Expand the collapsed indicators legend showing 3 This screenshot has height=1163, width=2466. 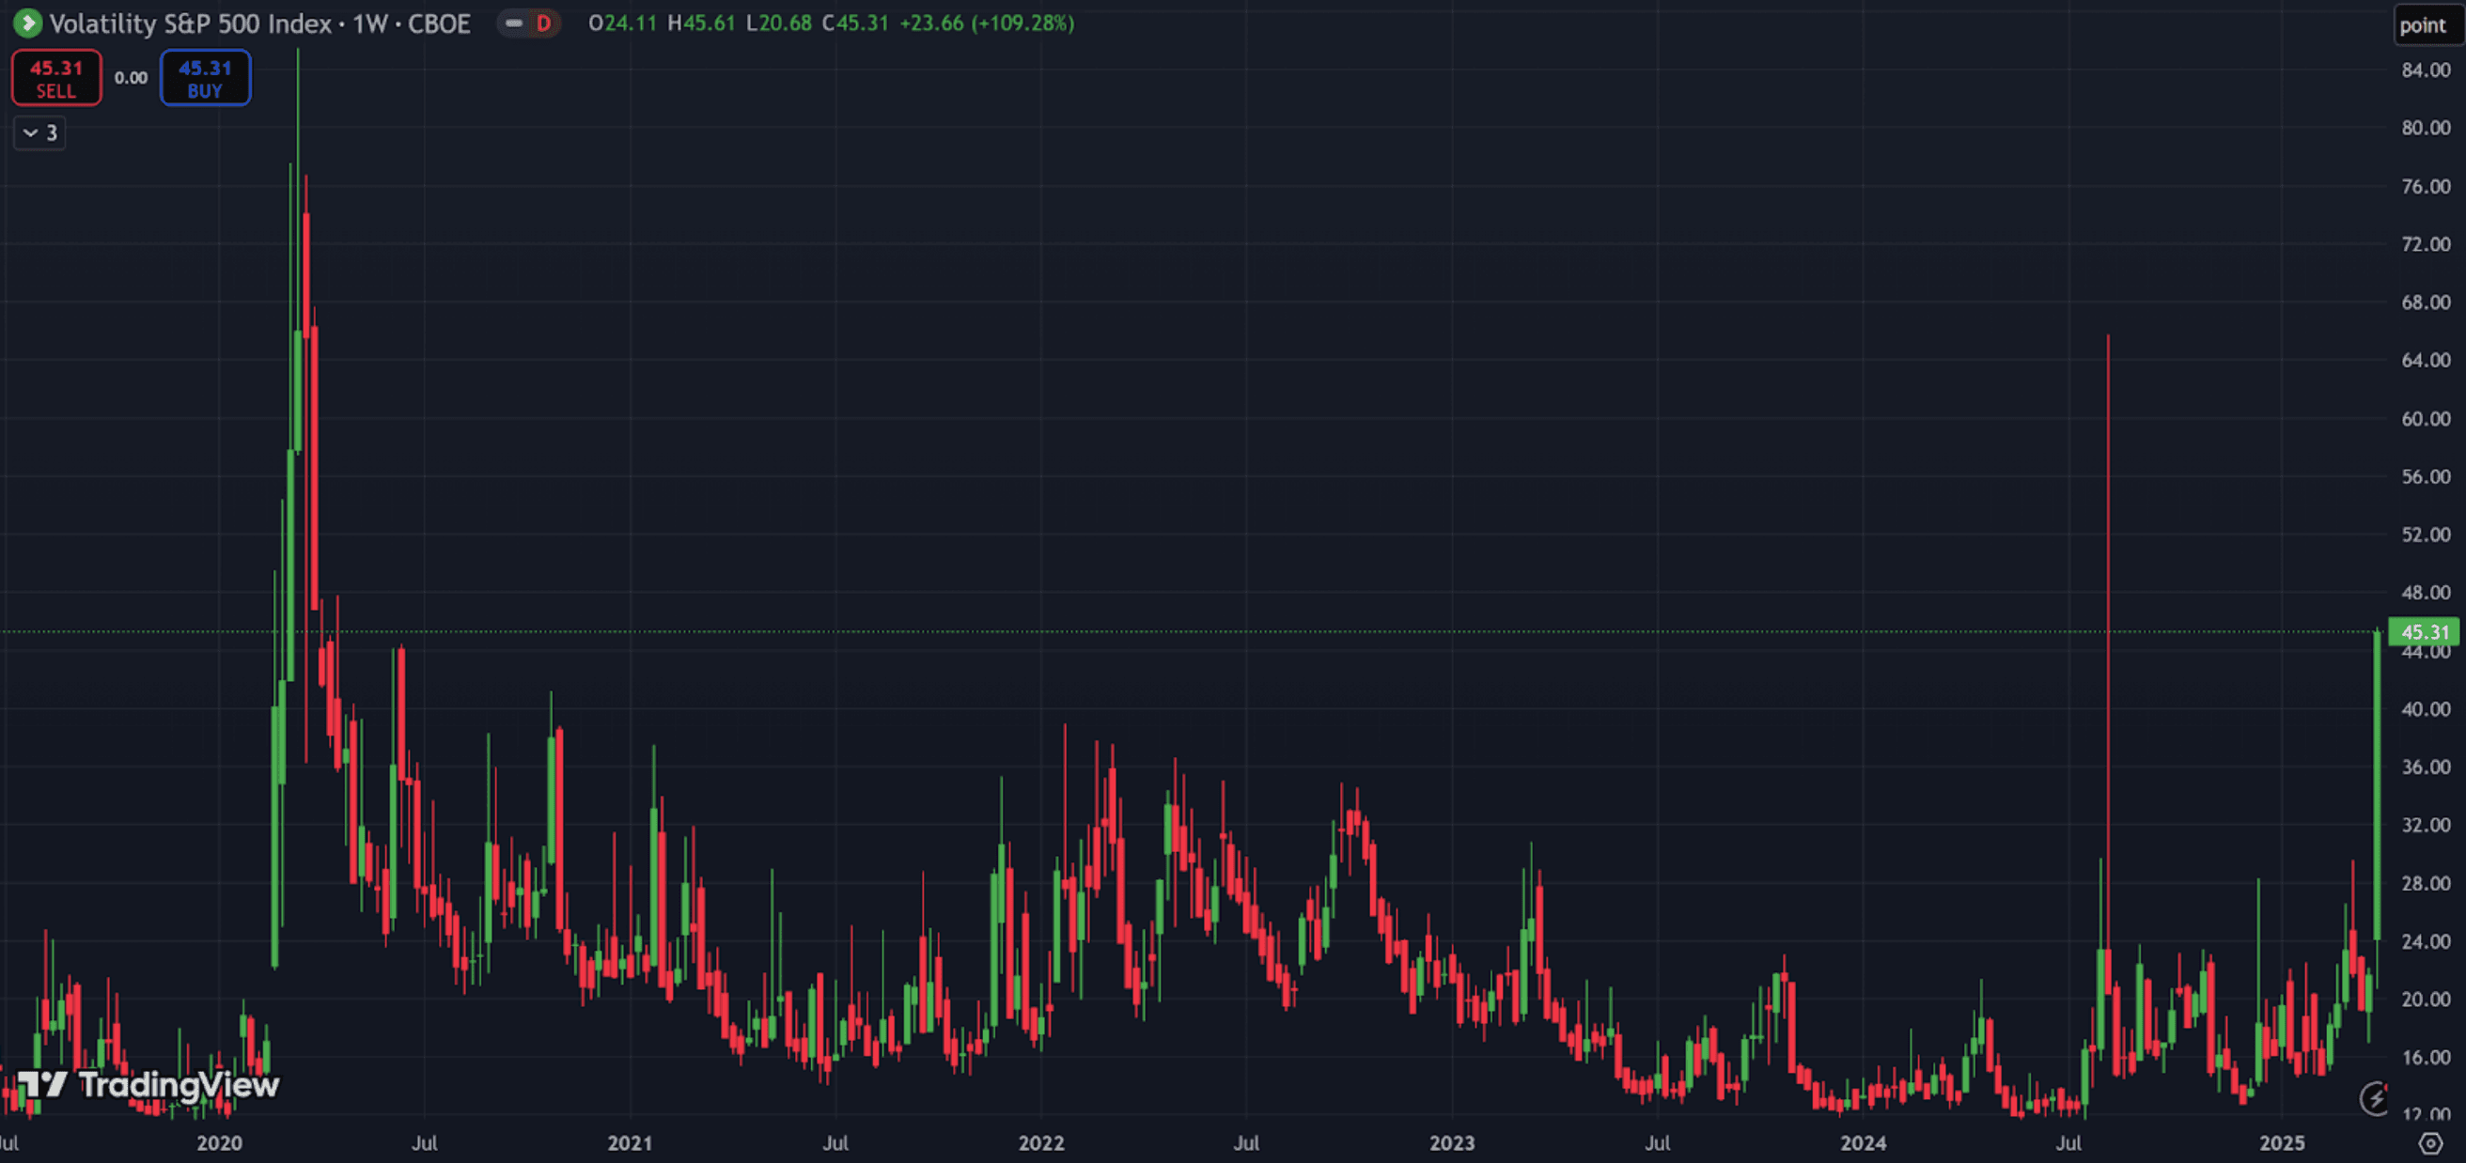40,133
